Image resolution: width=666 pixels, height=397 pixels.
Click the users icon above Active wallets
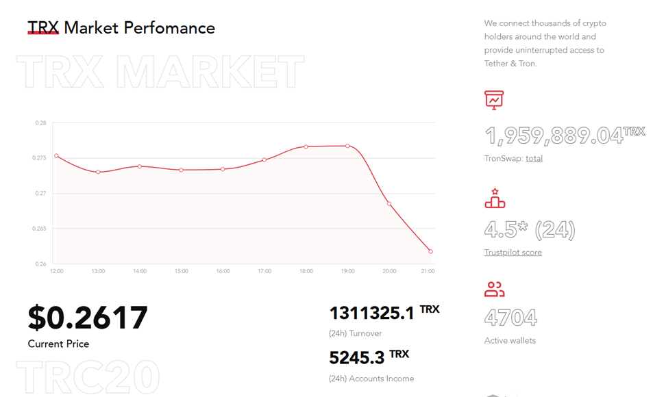(495, 290)
